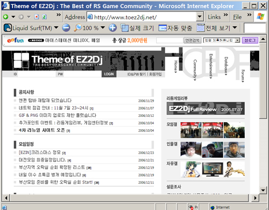Click the status bar privacy eye icon
The image size is (269, 210).
(x=191, y=207)
